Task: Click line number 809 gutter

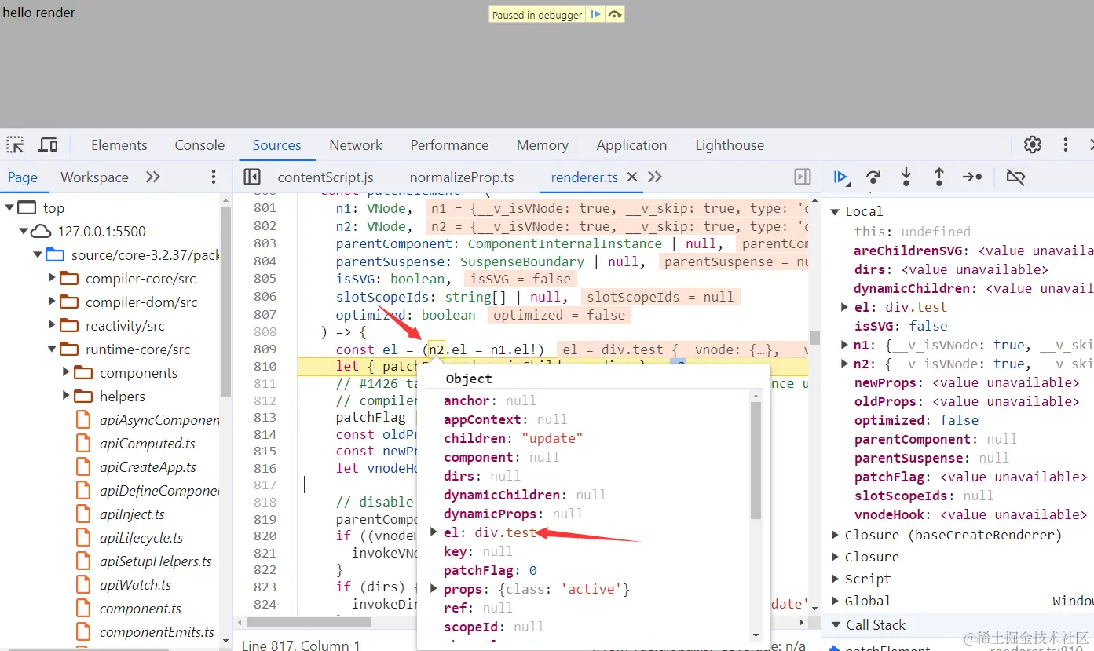Action: (x=265, y=349)
